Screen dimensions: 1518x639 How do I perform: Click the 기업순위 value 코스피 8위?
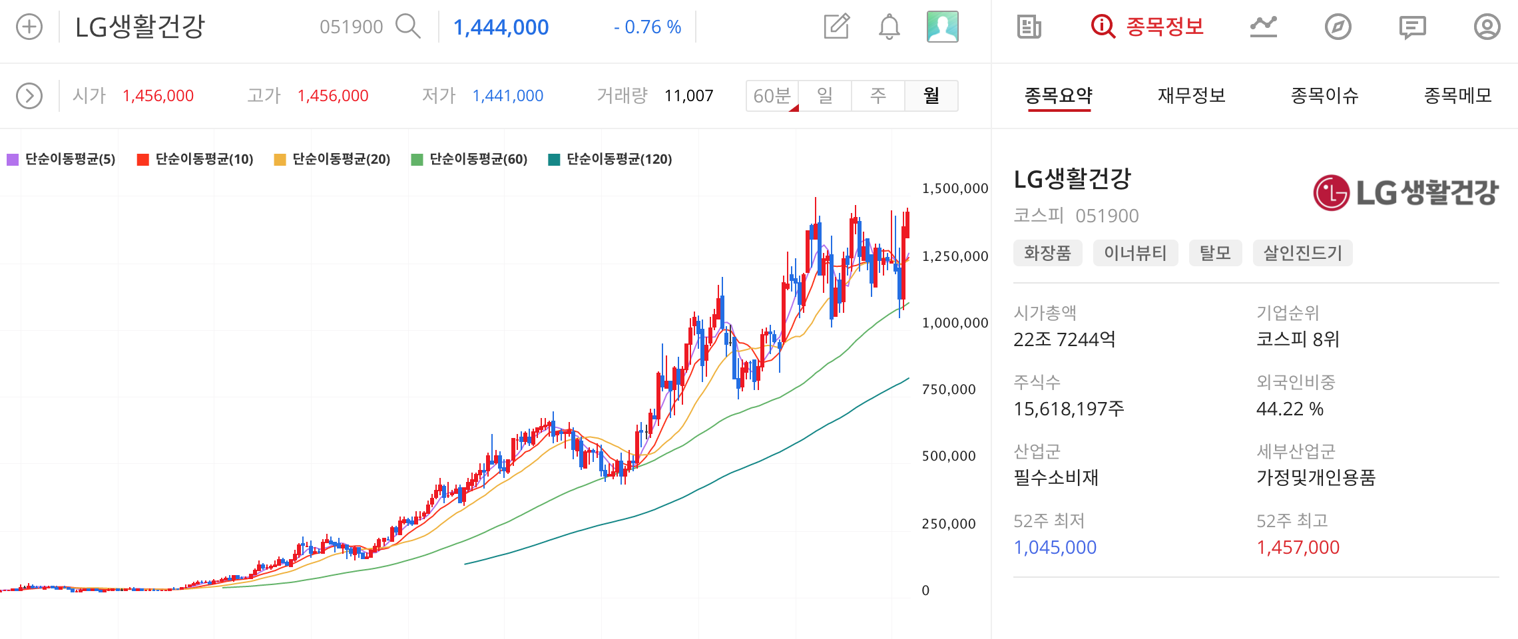1298,339
